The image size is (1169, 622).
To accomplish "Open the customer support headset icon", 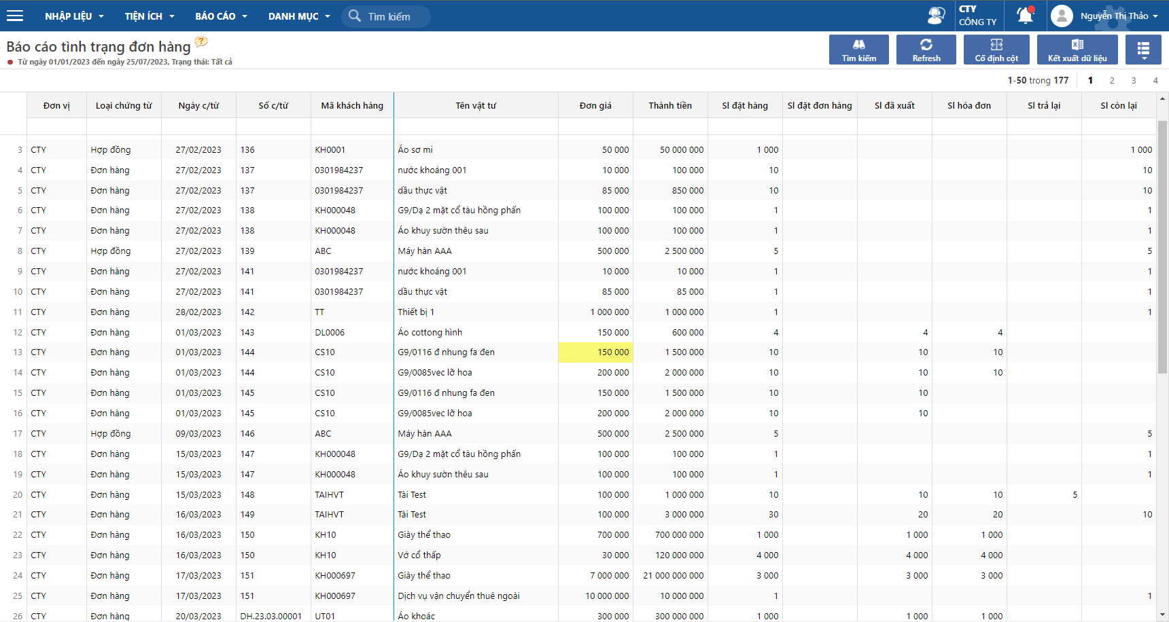I will [936, 16].
